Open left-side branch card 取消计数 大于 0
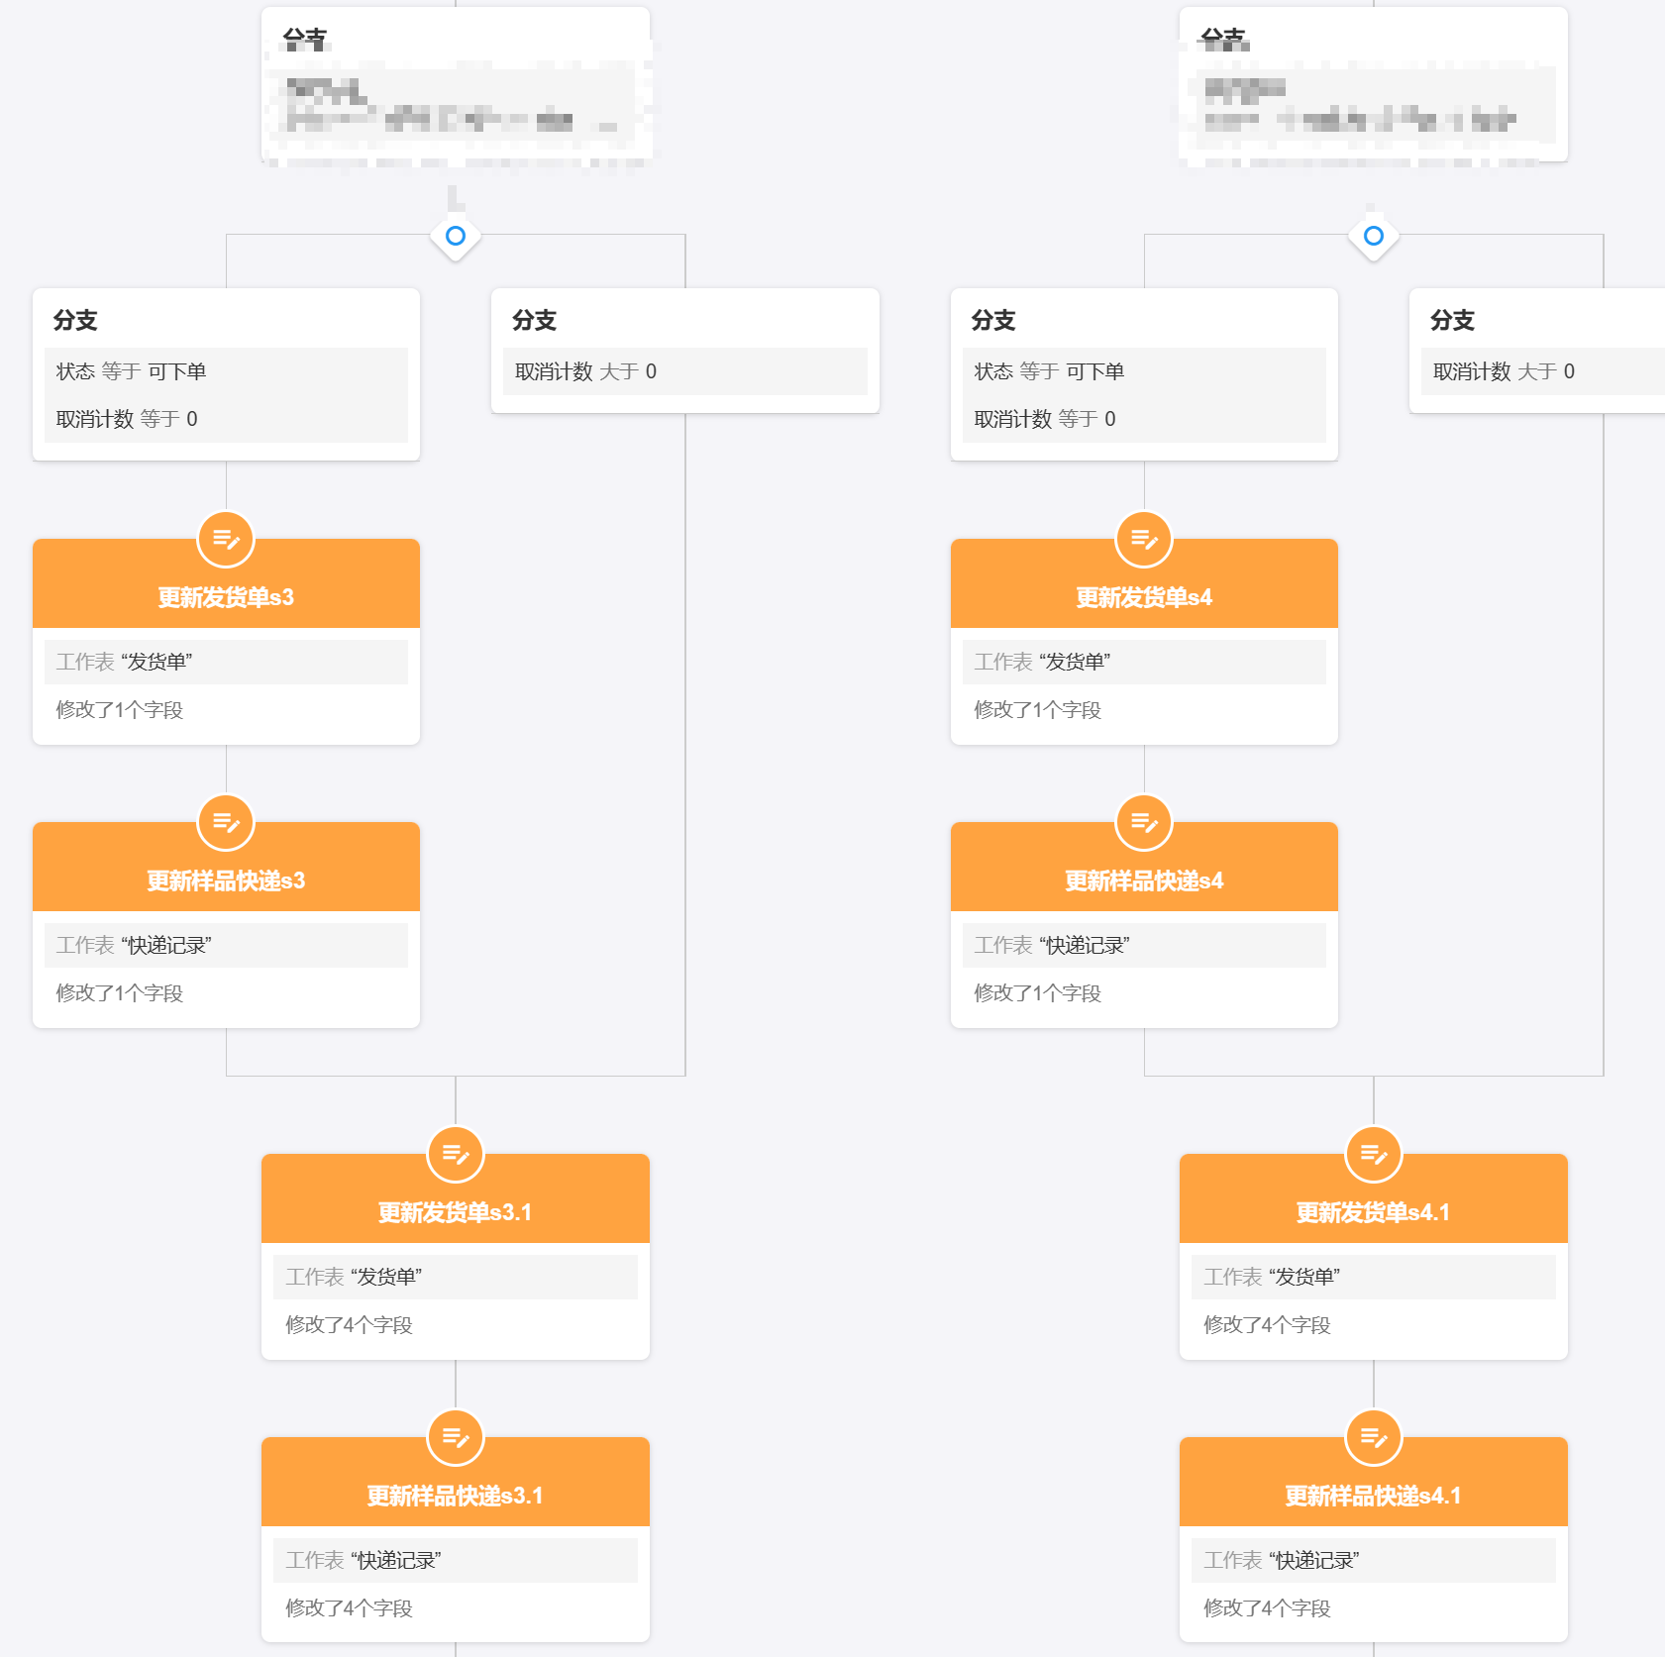Viewport: 1665px width, 1657px height. (x=685, y=351)
